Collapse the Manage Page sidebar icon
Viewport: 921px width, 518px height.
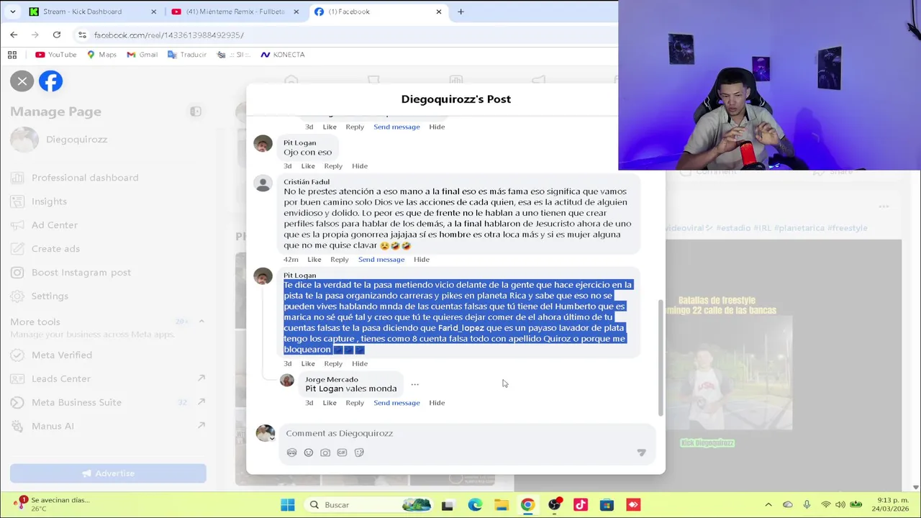coord(195,112)
